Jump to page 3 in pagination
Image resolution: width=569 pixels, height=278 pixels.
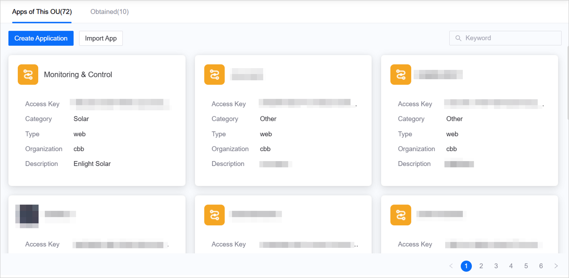496,266
